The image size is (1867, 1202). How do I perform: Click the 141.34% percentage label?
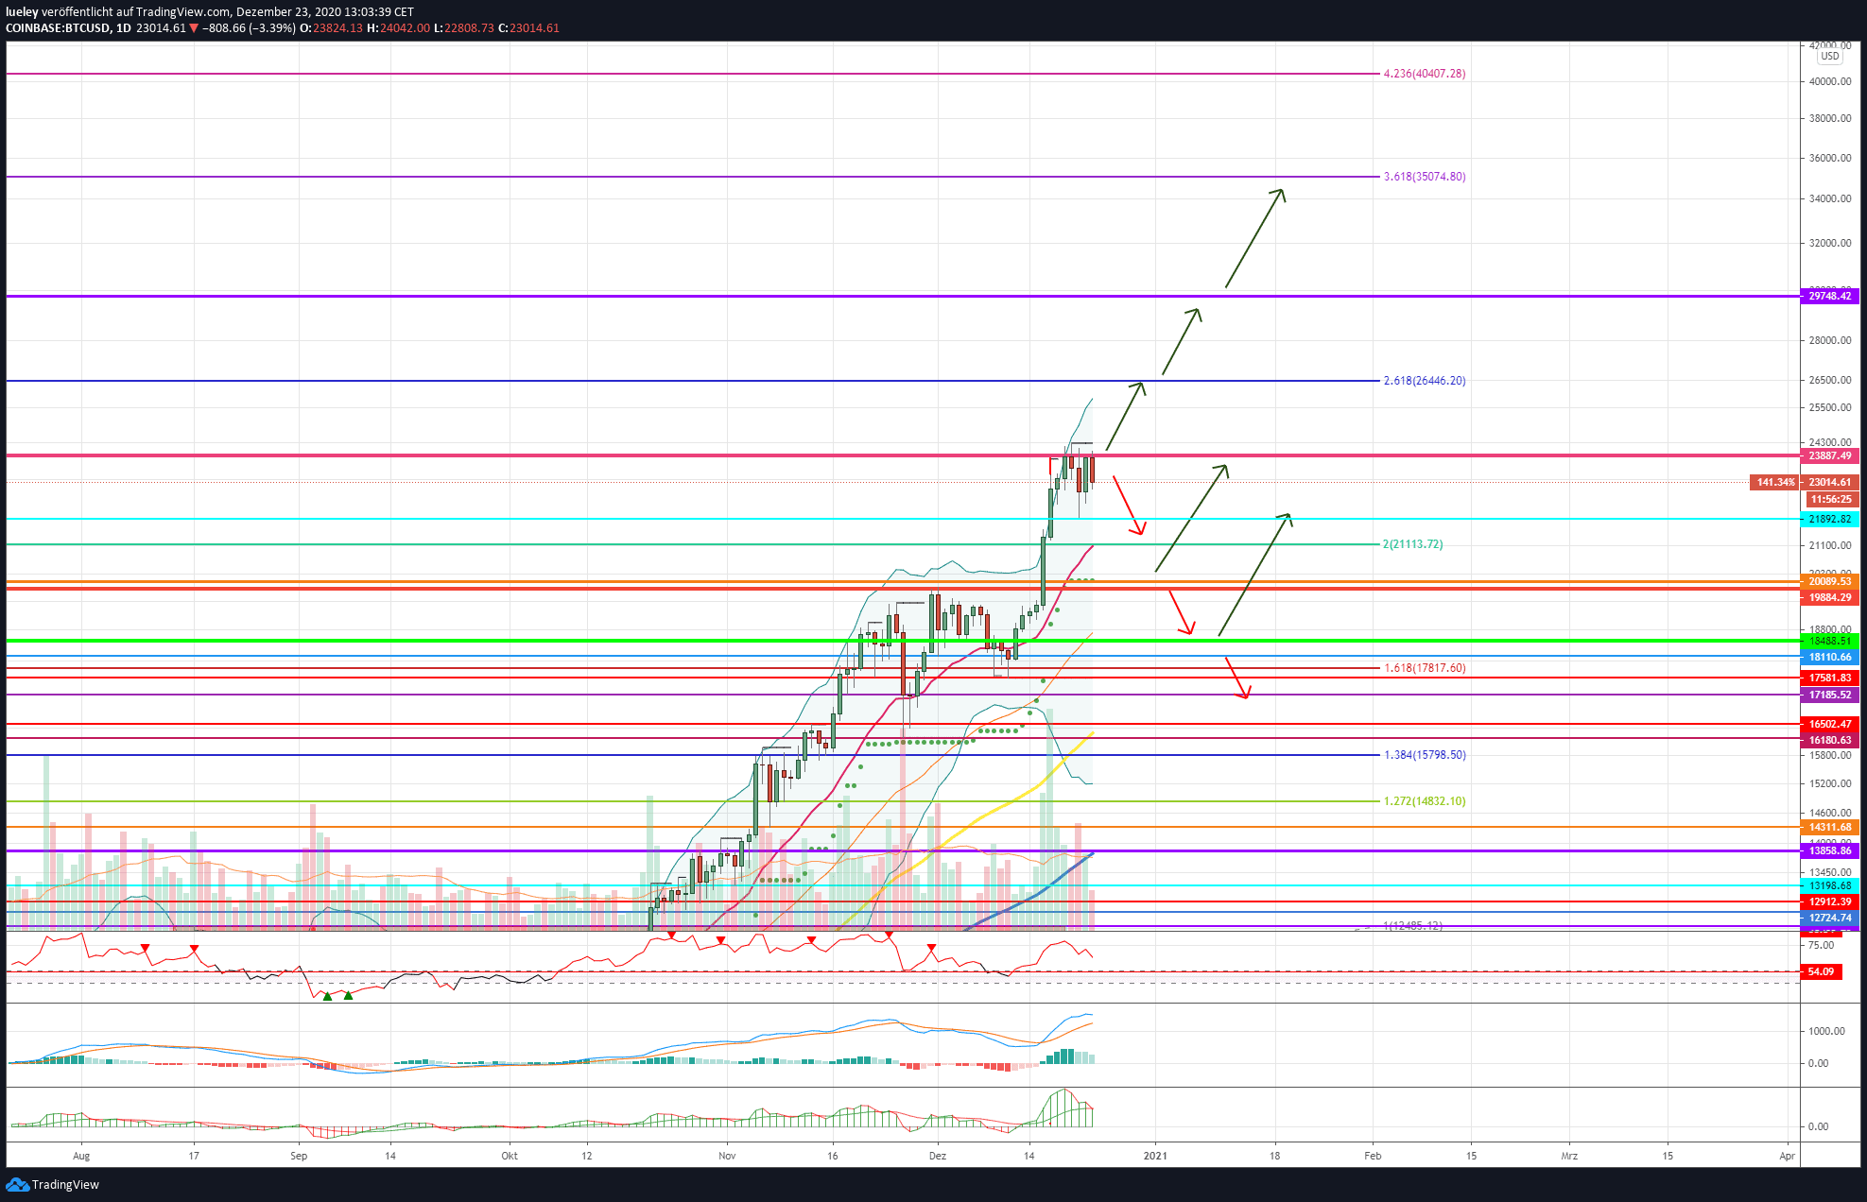click(x=1774, y=482)
